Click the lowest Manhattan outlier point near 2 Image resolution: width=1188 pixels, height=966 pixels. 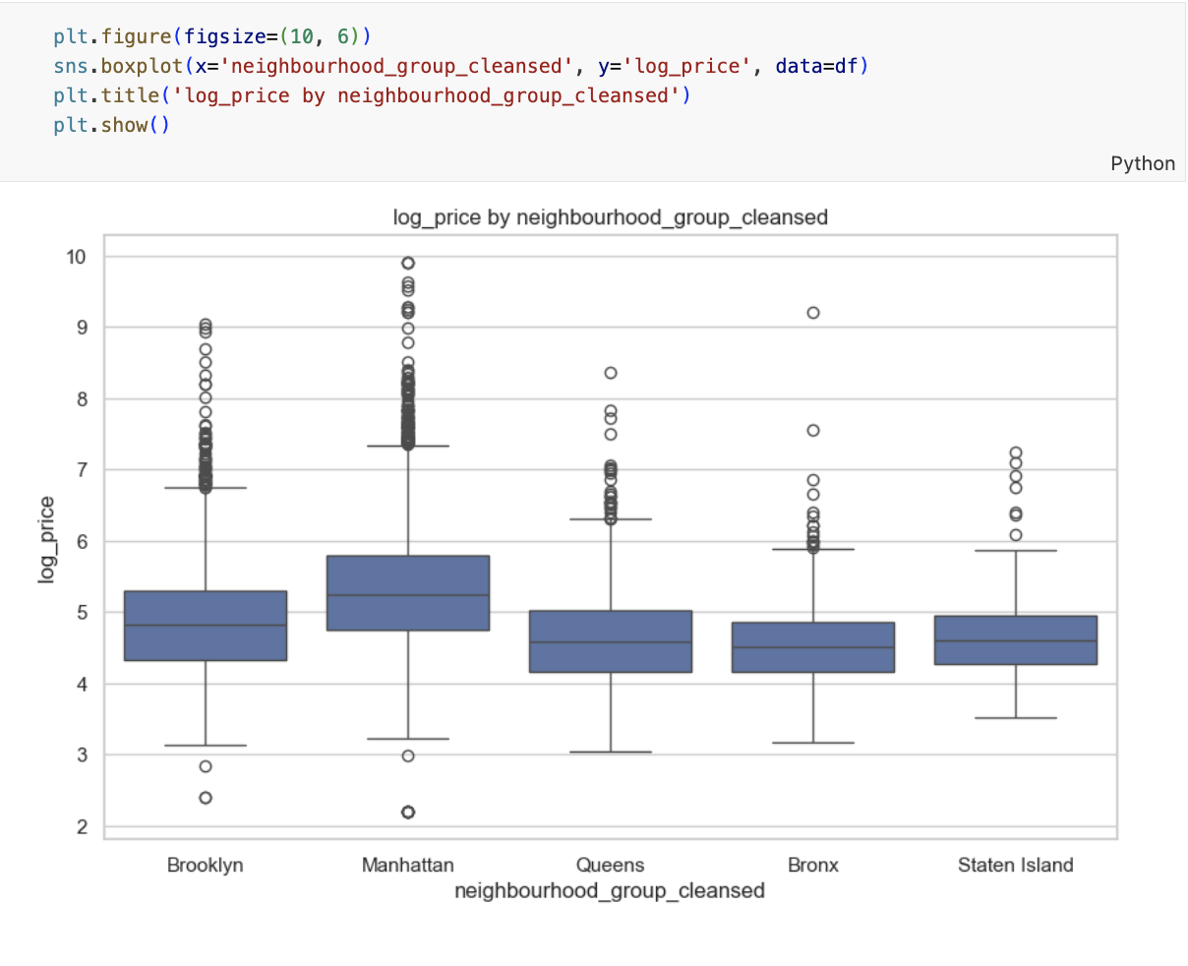(x=408, y=812)
